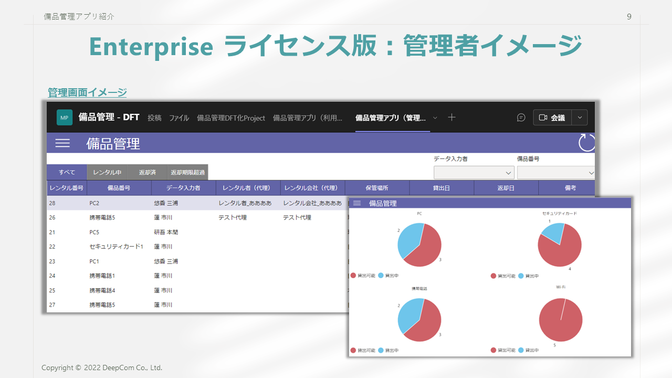This screenshot has width=672, height=378.
Task: Click the refresh circular arrow icon
Action: pos(586,143)
